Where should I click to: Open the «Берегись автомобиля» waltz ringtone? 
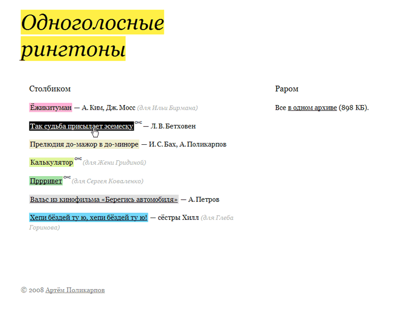pos(103,199)
